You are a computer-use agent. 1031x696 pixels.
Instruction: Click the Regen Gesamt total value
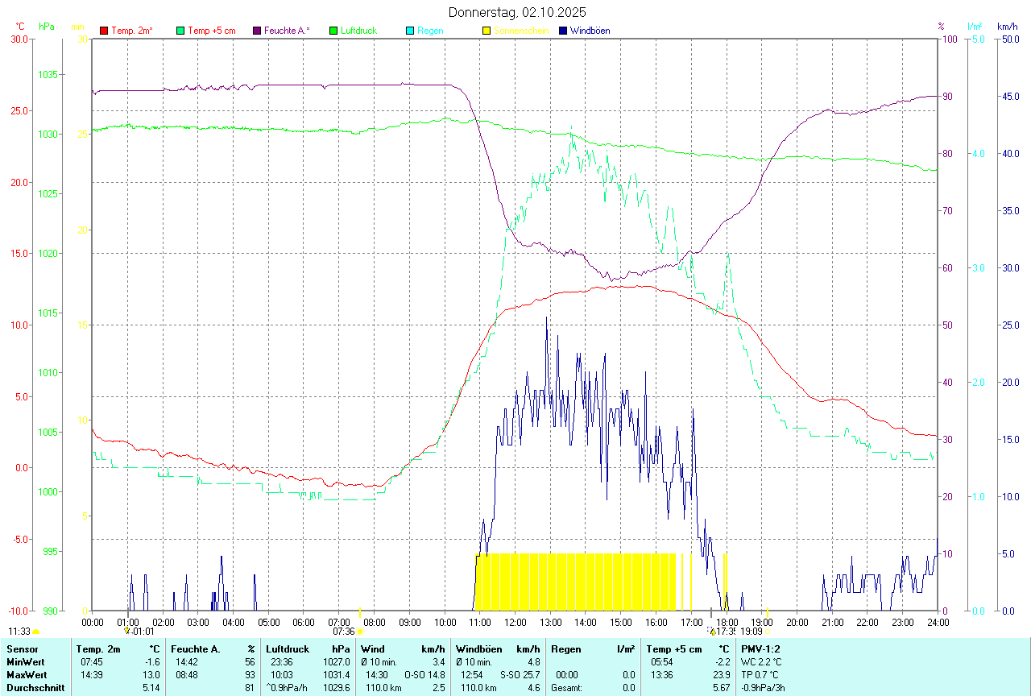coord(627,688)
